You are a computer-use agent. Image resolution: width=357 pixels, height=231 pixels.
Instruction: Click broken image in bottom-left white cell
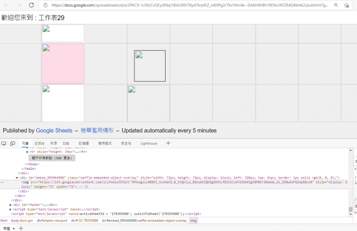tap(46, 89)
